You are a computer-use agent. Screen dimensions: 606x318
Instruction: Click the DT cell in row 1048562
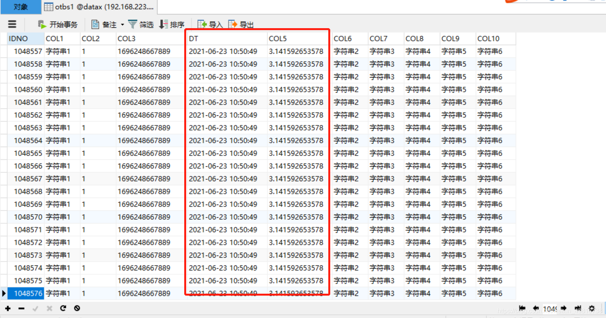click(x=227, y=115)
